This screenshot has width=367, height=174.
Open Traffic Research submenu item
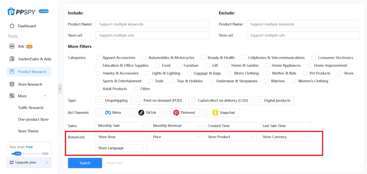pyautogui.click(x=31, y=107)
